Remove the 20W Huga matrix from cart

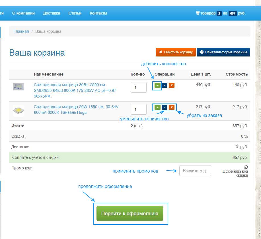coord(172,107)
